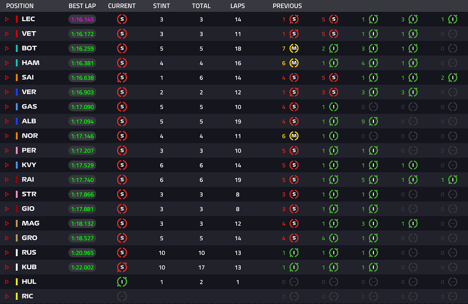Open the PER row disclosure arrow

click(x=7, y=151)
